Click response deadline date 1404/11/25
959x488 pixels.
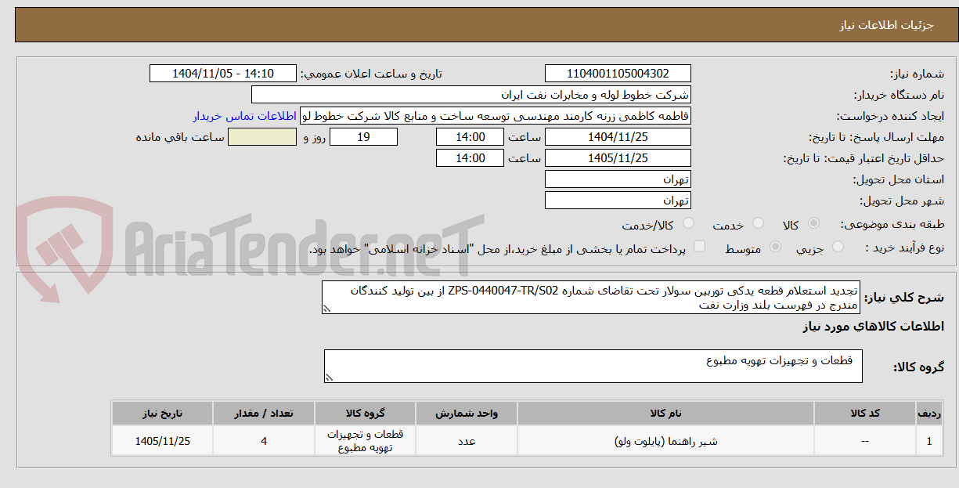(618, 137)
